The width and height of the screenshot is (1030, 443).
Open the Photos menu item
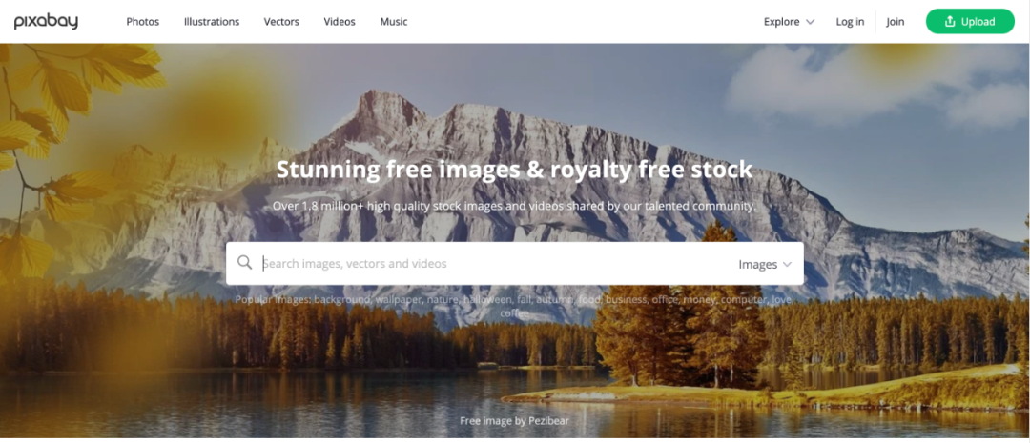[142, 22]
